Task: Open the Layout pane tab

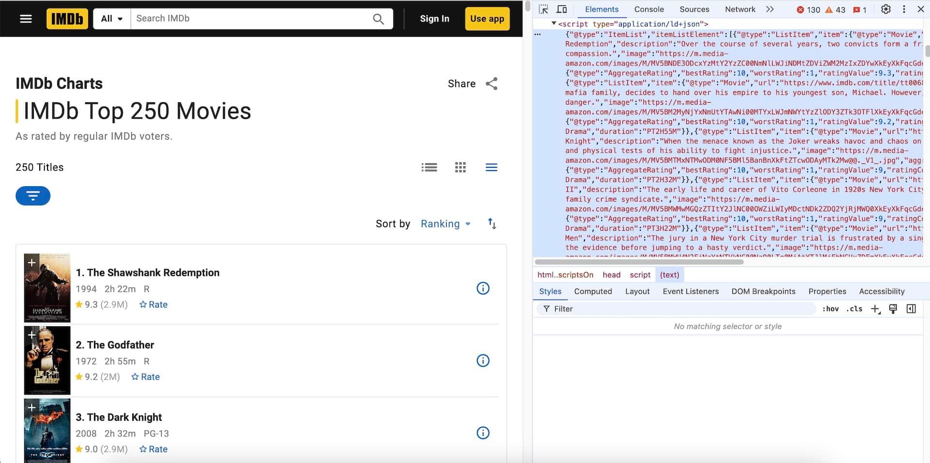Action: pyautogui.click(x=637, y=291)
